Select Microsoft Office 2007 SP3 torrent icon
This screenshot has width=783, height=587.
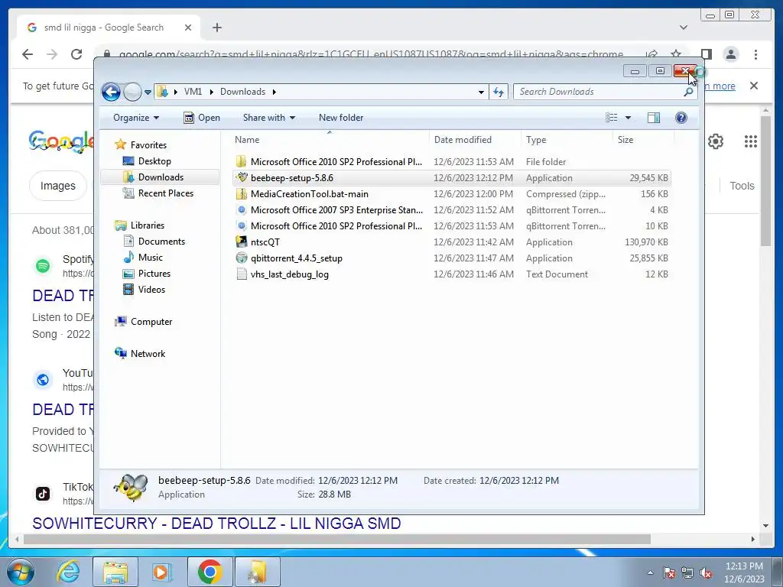242,210
